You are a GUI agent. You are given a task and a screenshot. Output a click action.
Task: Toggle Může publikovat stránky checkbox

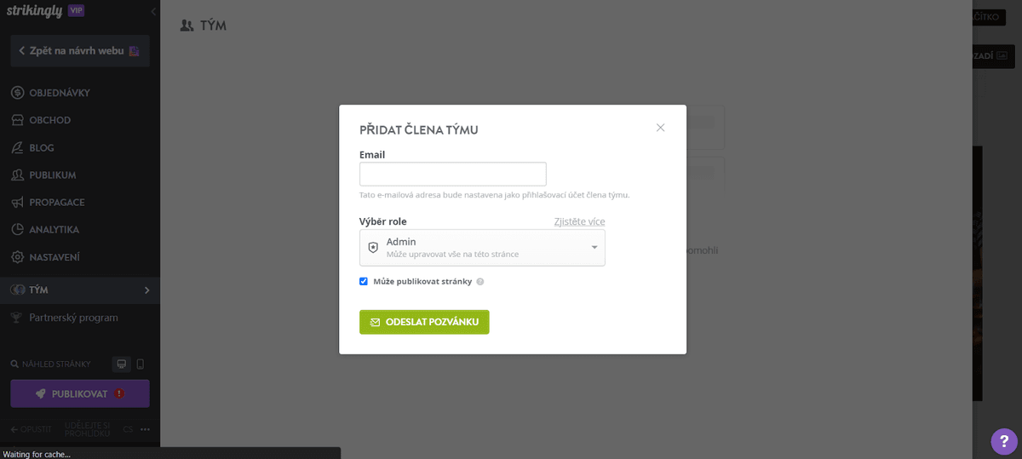(x=364, y=281)
